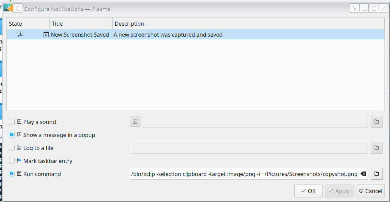This screenshot has height=202, width=390.
Task: Clear the Run command text field
Action: pos(364,174)
